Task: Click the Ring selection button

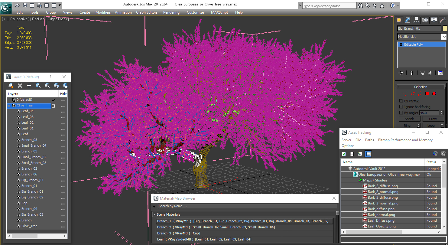Action: pyautogui.click(x=407, y=126)
